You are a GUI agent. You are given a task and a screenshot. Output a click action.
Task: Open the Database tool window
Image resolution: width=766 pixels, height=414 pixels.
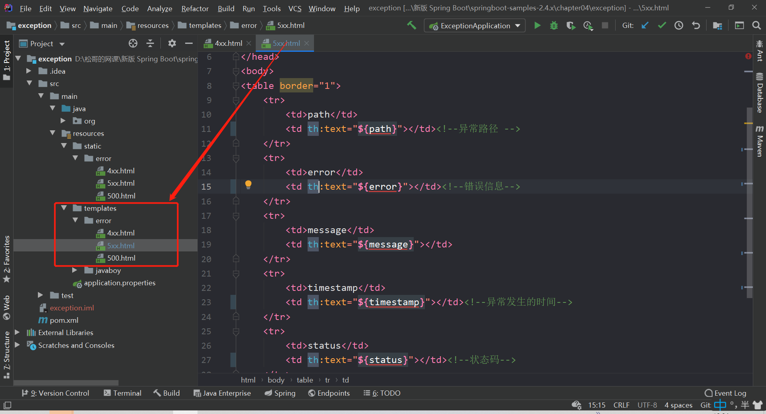(x=760, y=93)
